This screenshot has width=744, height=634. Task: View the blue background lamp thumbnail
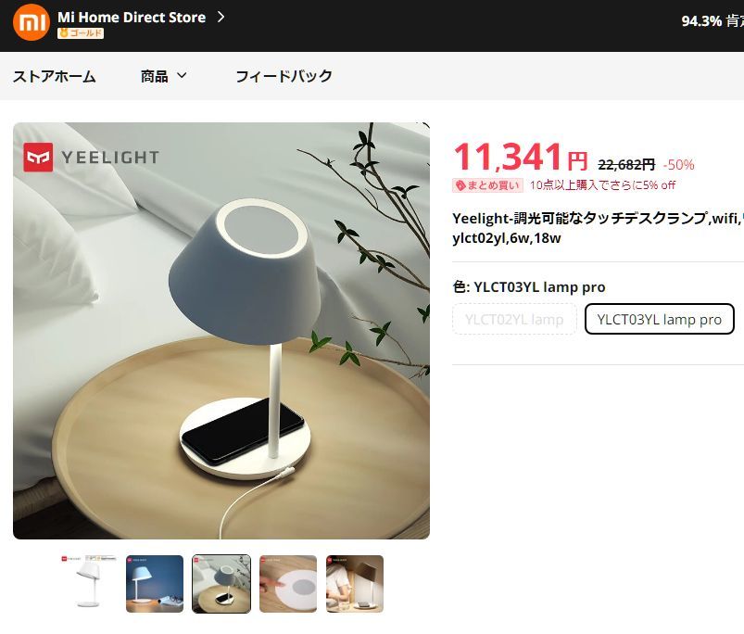tap(155, 584)
